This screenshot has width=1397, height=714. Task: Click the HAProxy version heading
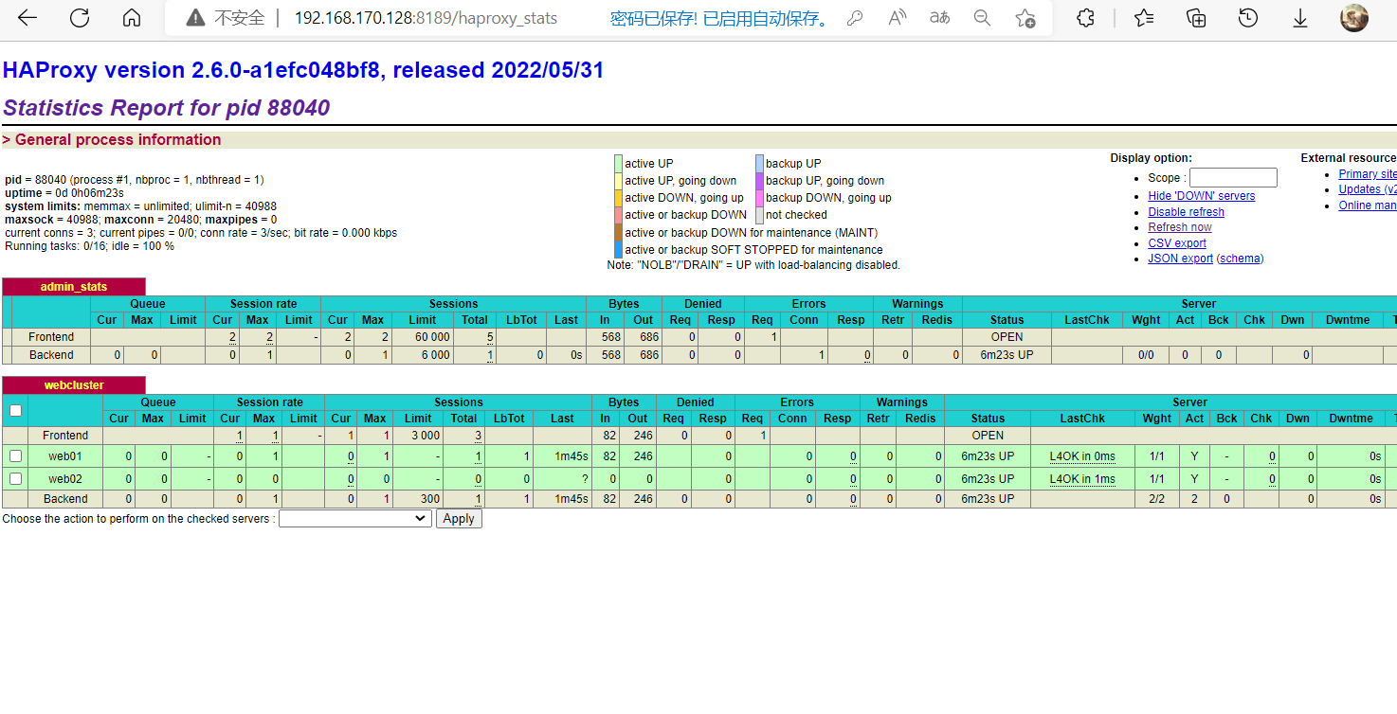click(x=303, y=70)
